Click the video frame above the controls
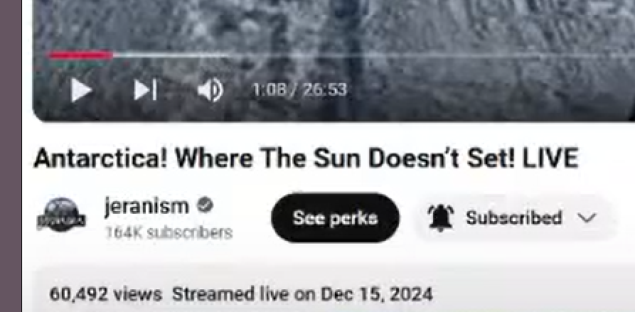 [x=333, y=24]
